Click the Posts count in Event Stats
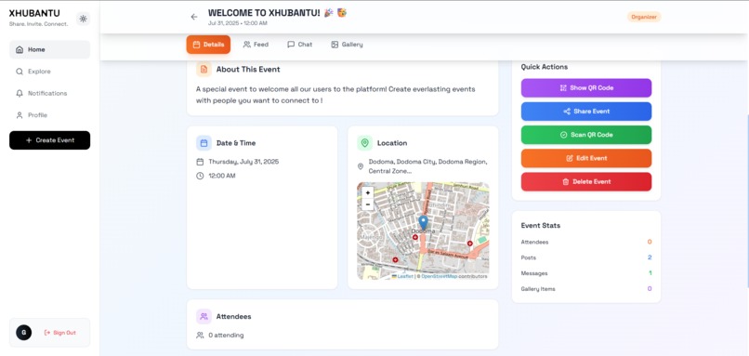 click(x=650, y=257)
